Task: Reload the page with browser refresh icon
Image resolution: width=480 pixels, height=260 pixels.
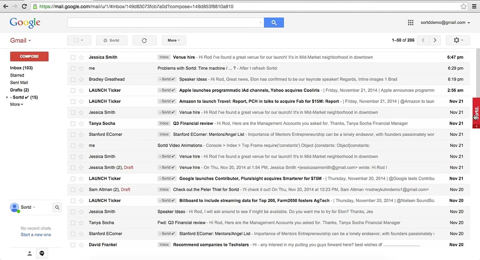Action: (24, 6)
